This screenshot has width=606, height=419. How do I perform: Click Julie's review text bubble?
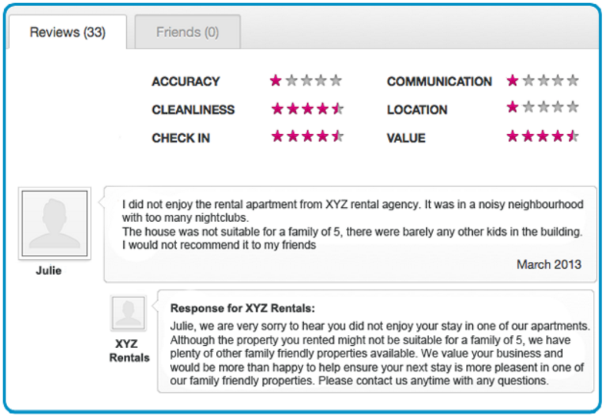coord(350,234)
